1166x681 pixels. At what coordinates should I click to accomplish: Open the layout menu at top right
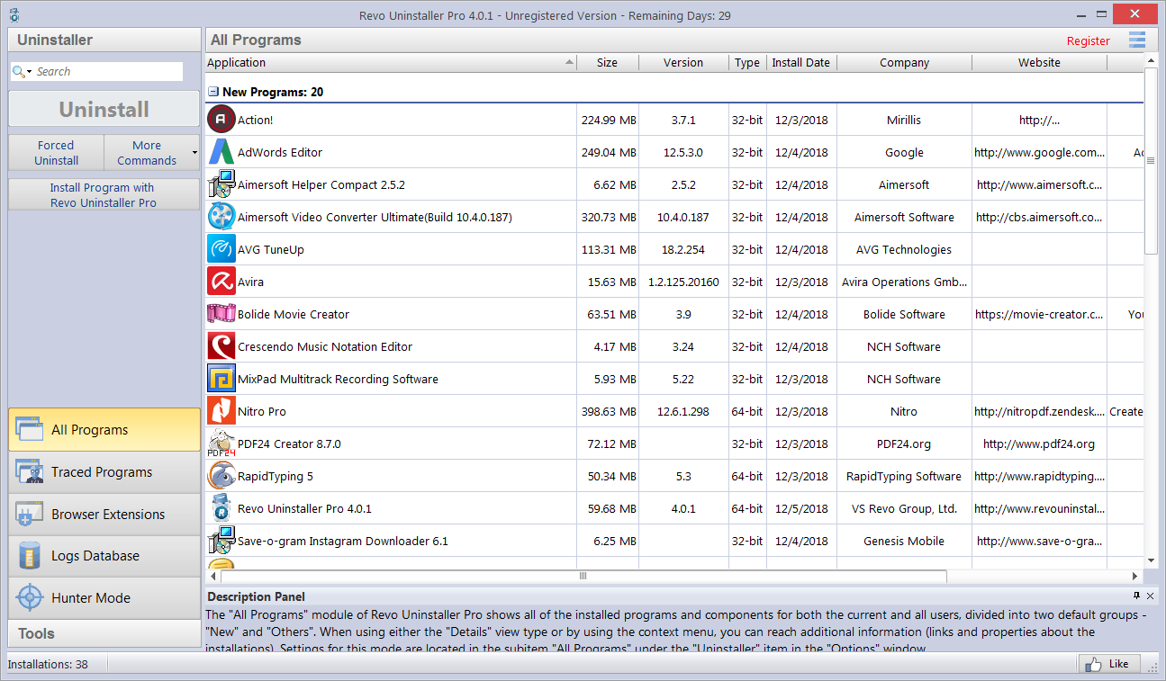click(x=1136, y=40)
